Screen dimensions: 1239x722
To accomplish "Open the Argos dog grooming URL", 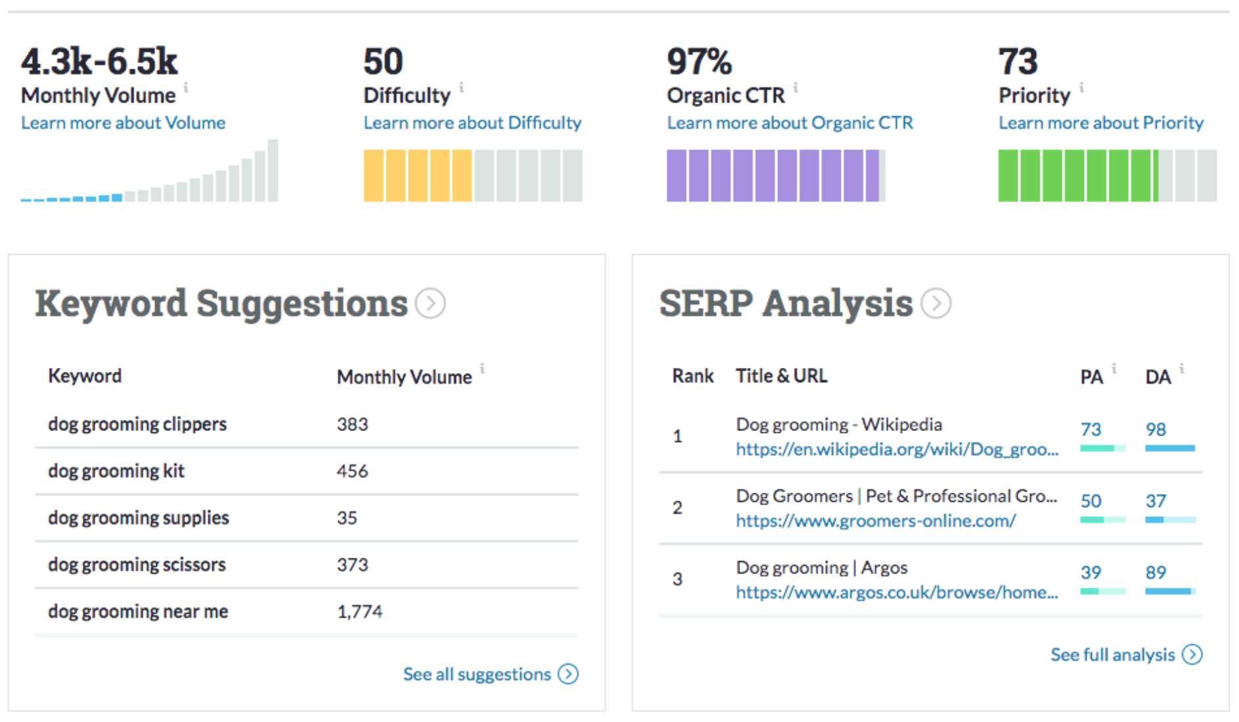I will coord(897,593).
